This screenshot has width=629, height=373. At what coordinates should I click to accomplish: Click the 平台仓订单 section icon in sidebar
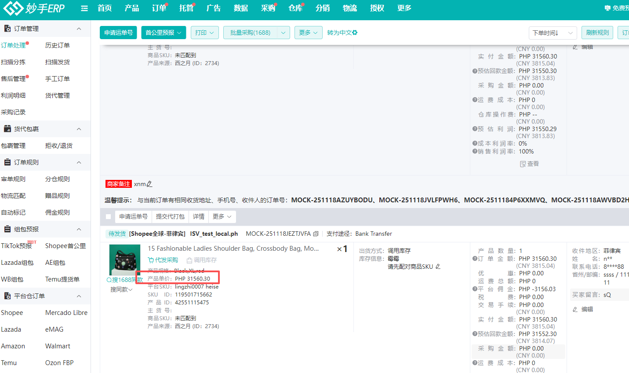(x=7, y=296)
